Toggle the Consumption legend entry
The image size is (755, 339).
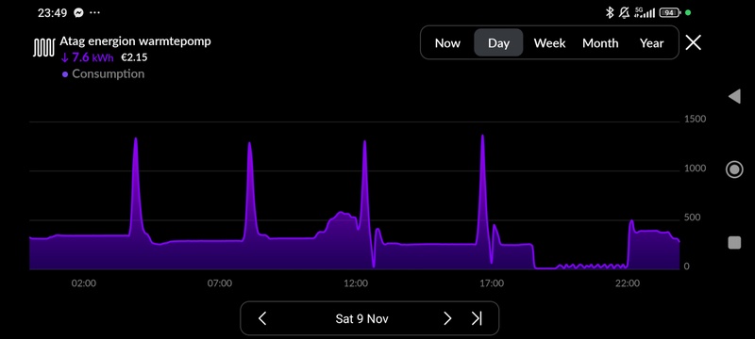[103, 74]
